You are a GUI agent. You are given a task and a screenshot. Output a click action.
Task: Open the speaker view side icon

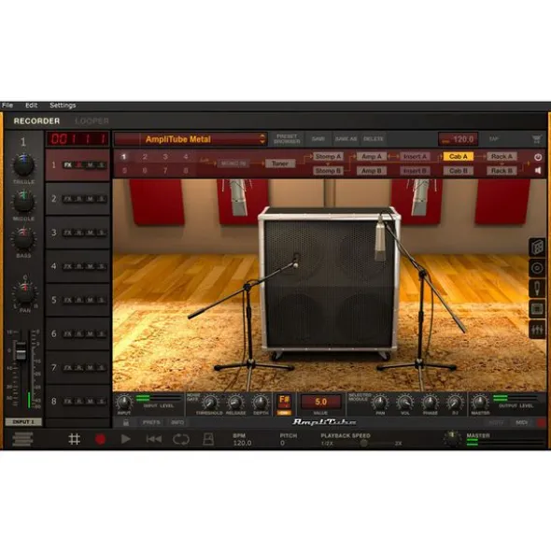tap(537, 268)
